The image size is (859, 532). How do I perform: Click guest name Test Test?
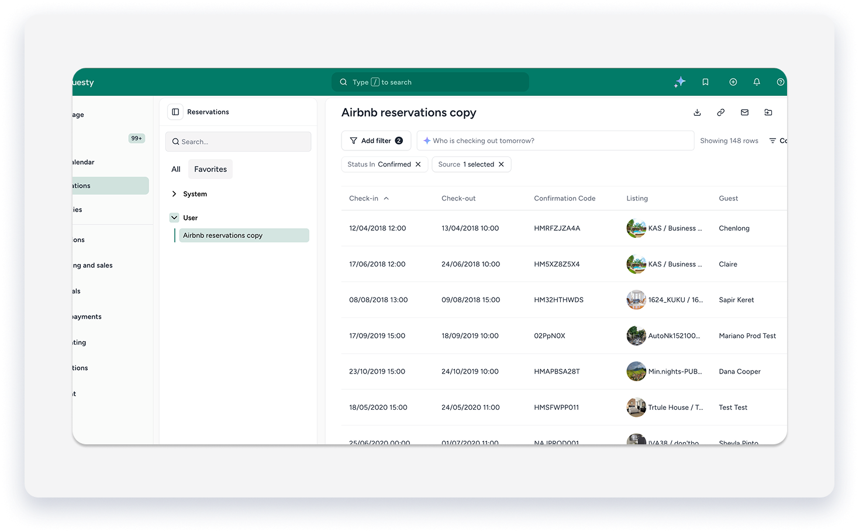pyautogui.click(x=733, y=407)
